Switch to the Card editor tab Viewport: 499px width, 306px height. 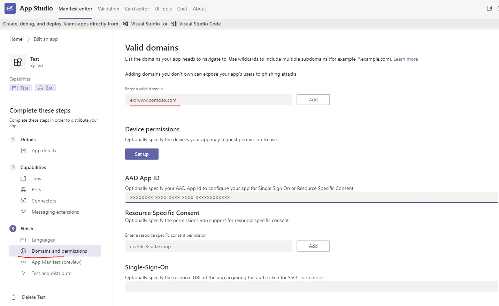(x=137, y=9)
